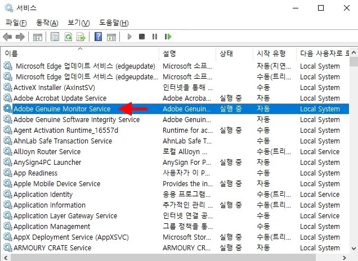
Task: Select AllJoyn Router Service name
Action: [47, 151]
